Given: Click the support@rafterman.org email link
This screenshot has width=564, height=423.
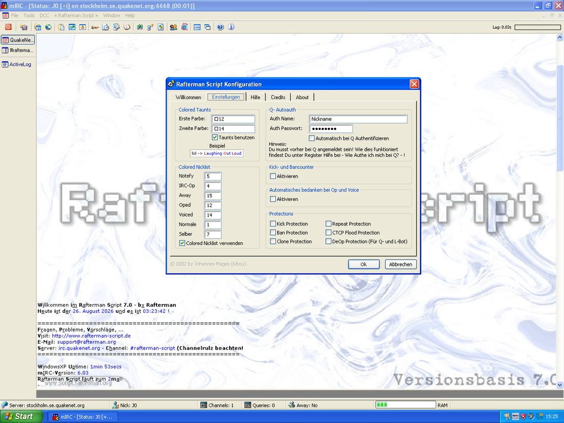Looking at the screenshot, I should pos(86,341).
